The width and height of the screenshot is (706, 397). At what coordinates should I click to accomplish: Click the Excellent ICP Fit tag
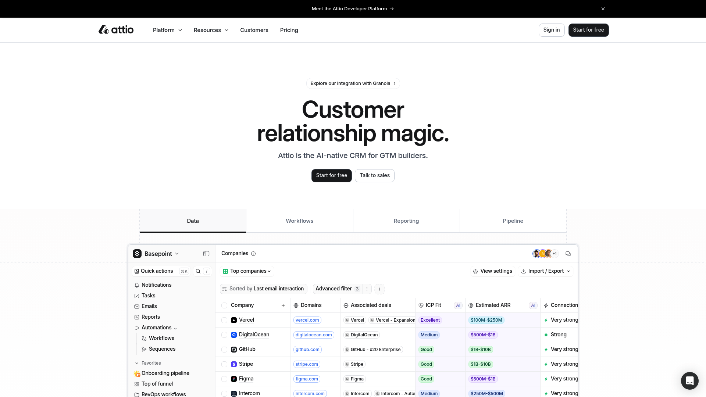430,320
